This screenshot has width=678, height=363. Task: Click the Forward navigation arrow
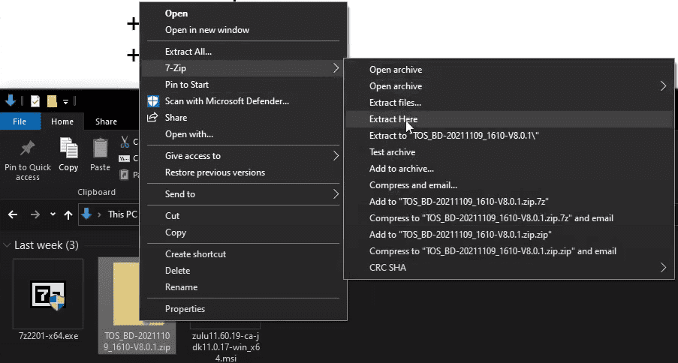click(x=35, y=214)
